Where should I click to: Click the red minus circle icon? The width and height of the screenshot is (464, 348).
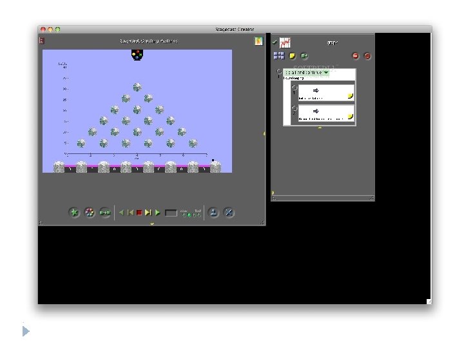pyautogui.click(x=355, y=56)
